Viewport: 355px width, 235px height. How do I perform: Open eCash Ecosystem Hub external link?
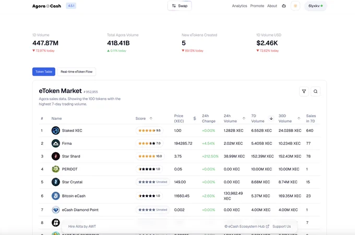coord(247,227)
